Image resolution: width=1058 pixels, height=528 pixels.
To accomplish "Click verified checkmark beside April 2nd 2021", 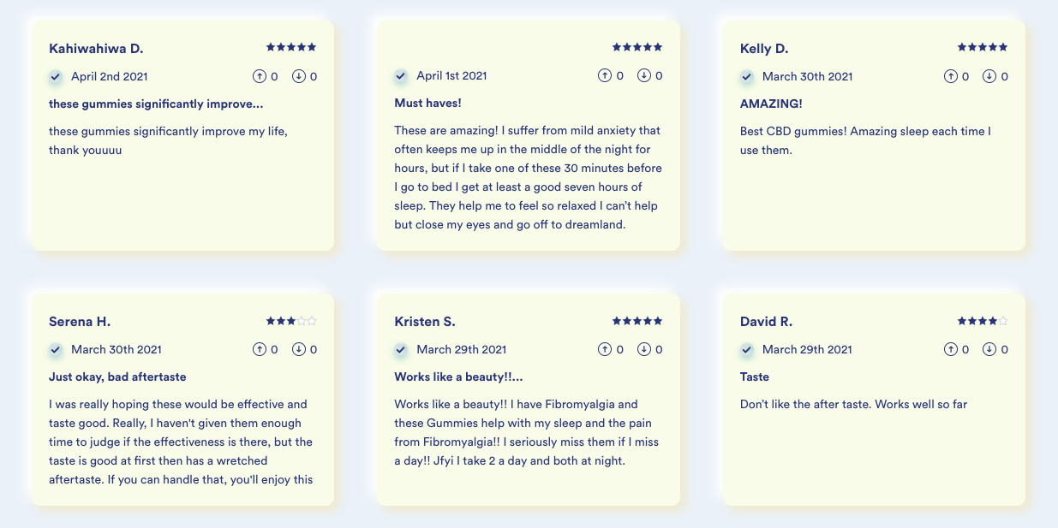I will [x=56, y=76].
